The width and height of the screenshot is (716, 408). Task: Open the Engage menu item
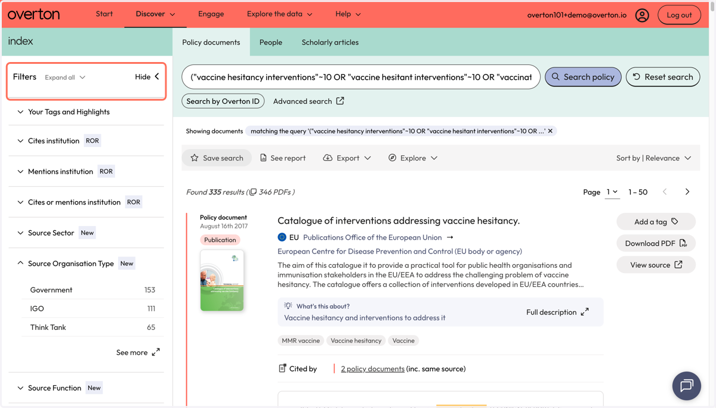click(211, 14)
